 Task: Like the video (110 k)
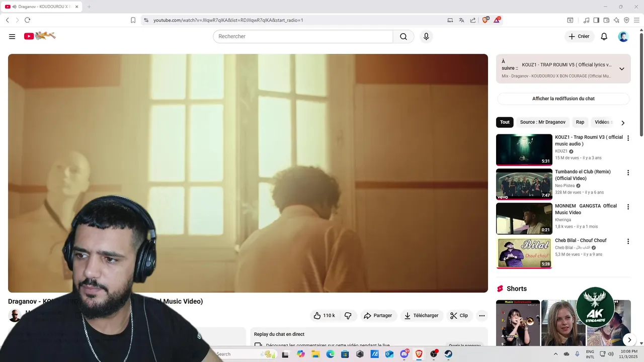[x=325, y=316]
